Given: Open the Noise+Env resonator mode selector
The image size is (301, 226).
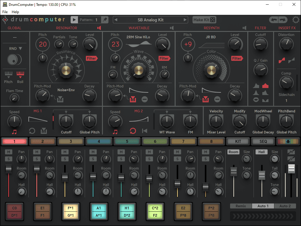Looking at the screenshot, I should (x=66, y=90).
